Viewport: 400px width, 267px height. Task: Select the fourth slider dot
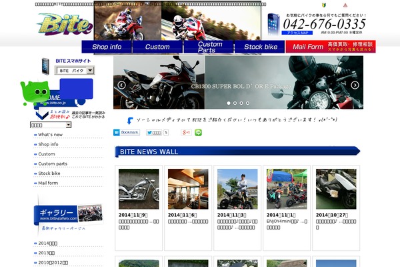tap(247, 103)
